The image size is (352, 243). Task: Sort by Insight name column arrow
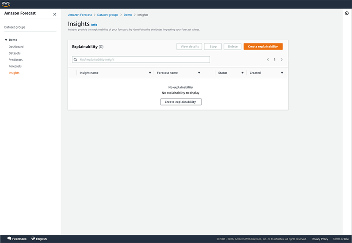tap(150, 73)
